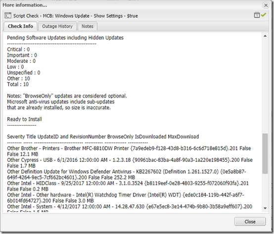274x234 pixels.
Task: Click the 'More information...' dialog title
Action: pyautogui.click(x=25, y=5)
